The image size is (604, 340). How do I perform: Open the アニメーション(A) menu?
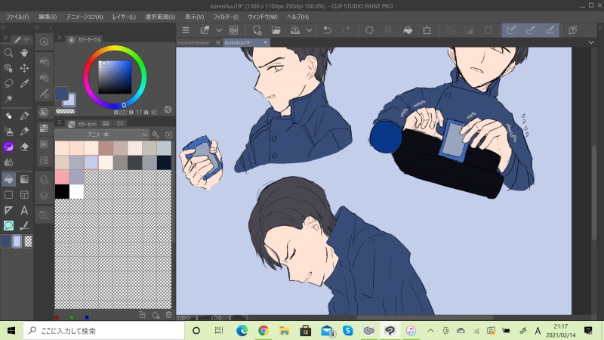click(x=85, y=17)
